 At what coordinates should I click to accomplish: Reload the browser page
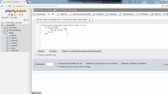(9, 6)
